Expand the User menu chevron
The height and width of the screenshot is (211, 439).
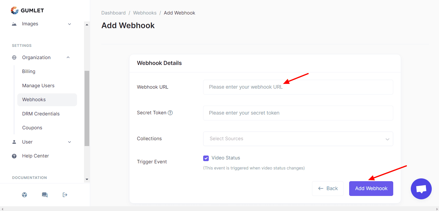[x=69, y=142]
